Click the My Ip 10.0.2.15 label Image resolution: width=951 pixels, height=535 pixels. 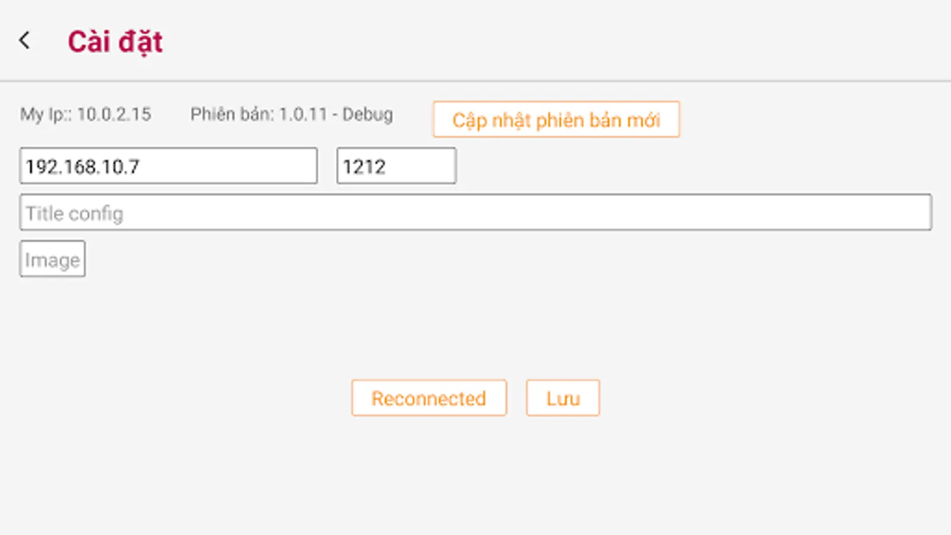coord(86,114)
